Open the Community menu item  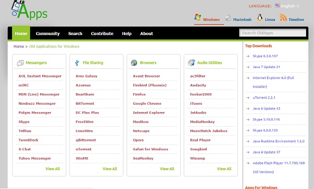[x=48, y=34]
